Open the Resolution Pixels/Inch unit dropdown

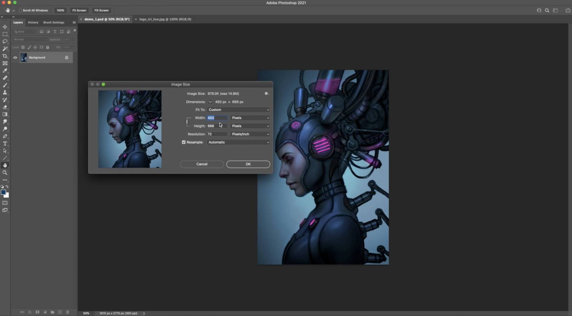[x=250, y=134]
